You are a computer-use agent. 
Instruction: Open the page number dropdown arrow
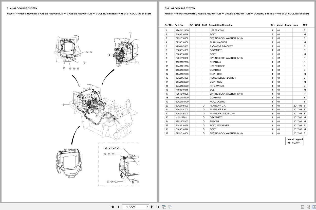click(x=147, y=207)
